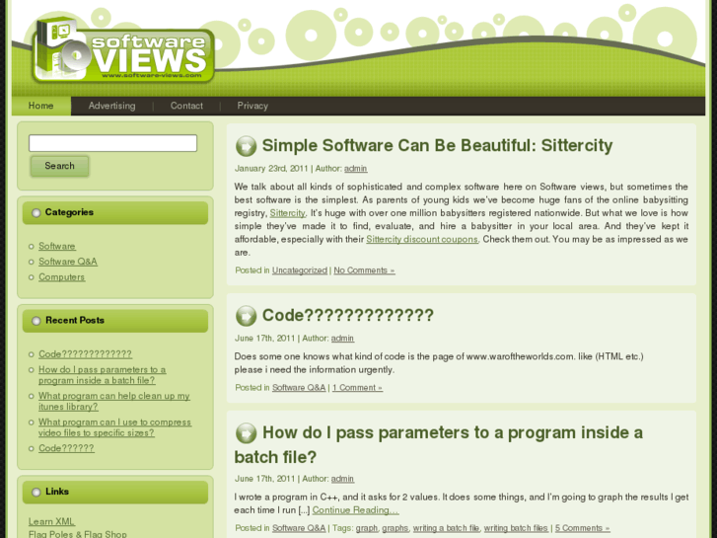
Task: Open the writing batch files tag
Action: [516, 528]
